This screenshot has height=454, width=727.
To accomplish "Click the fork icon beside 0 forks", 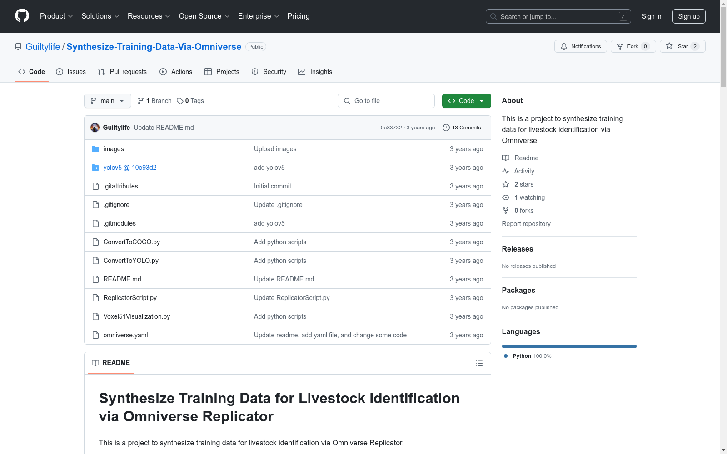I will click(506, 211).
